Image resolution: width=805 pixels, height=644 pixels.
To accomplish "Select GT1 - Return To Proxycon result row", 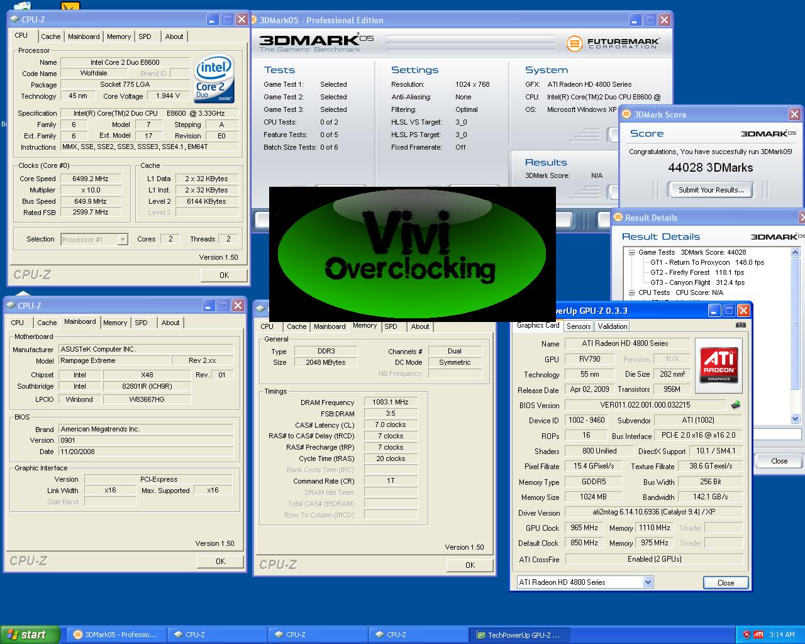I will click(x=707, y=262).
